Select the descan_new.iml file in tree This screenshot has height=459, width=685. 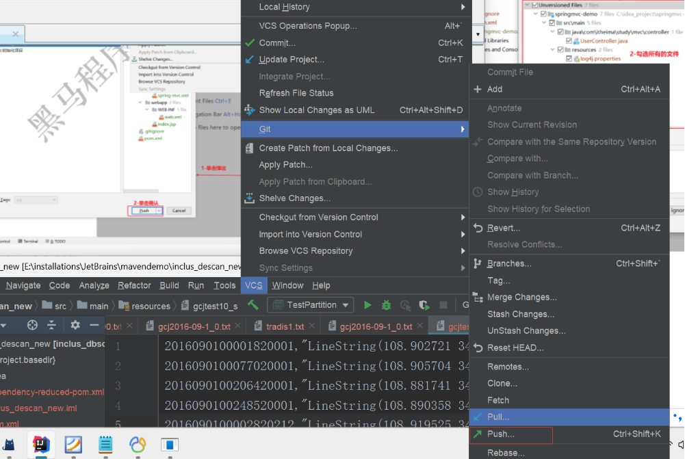tap(38, 408)
